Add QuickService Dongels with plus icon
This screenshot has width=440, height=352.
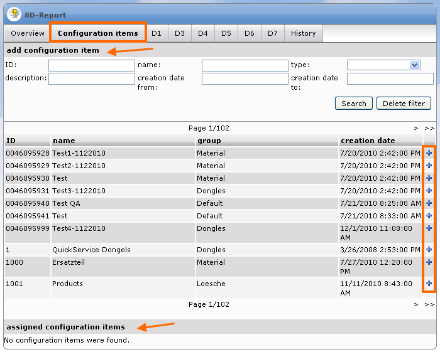[429, 250]
